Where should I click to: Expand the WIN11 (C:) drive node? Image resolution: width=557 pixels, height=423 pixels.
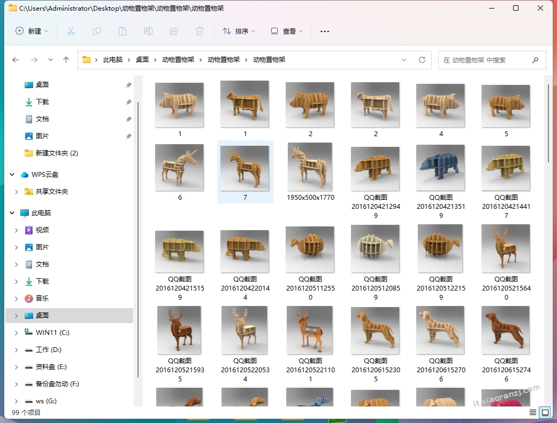point(17,333)
